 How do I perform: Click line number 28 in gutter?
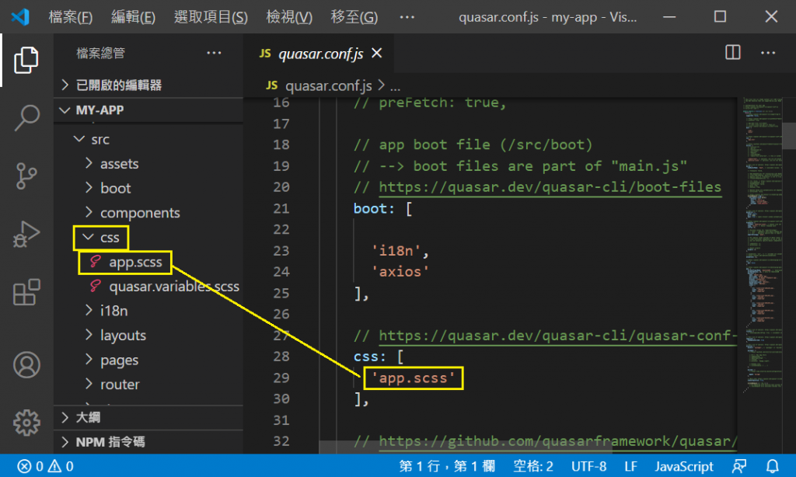click(281, 357)
